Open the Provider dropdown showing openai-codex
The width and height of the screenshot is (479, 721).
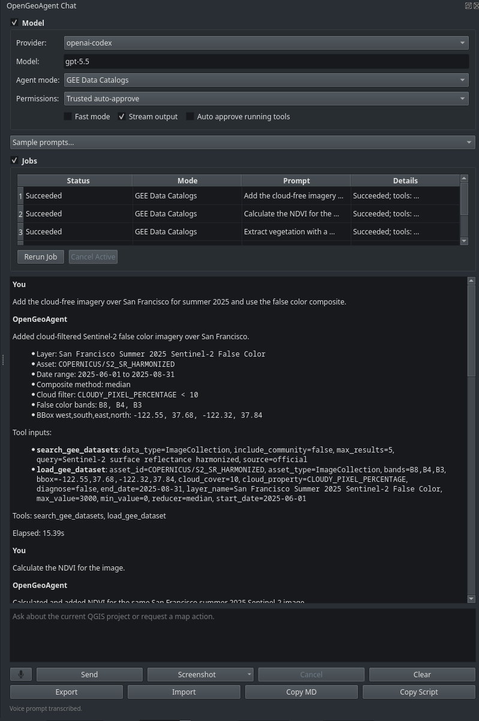(266, 43)
